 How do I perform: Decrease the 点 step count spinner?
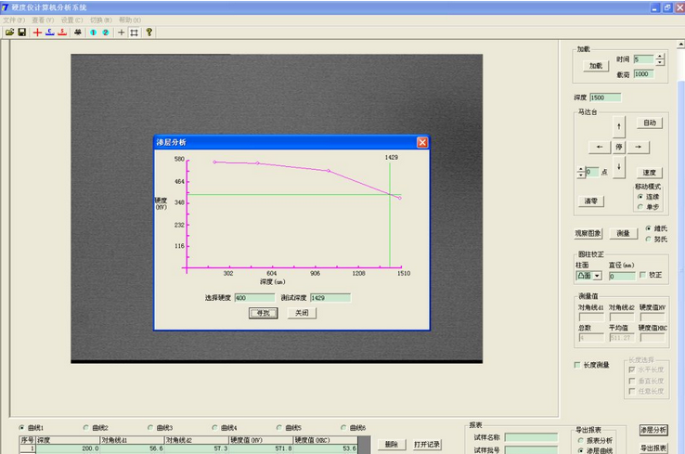tap(580, 175)
